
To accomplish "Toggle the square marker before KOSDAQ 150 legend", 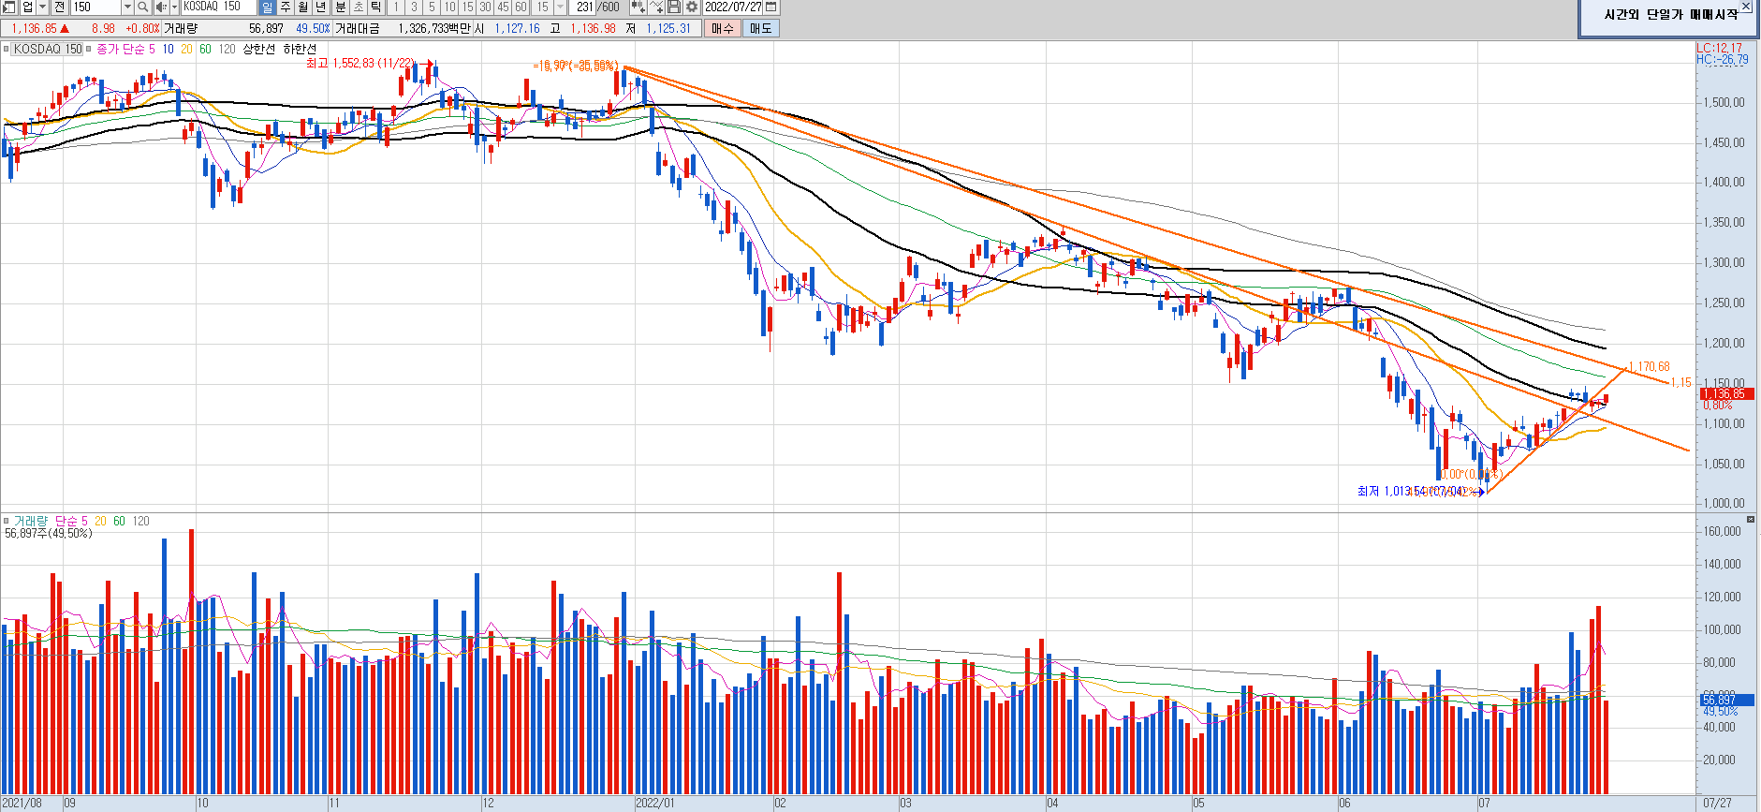I will (x=7, y=49).
